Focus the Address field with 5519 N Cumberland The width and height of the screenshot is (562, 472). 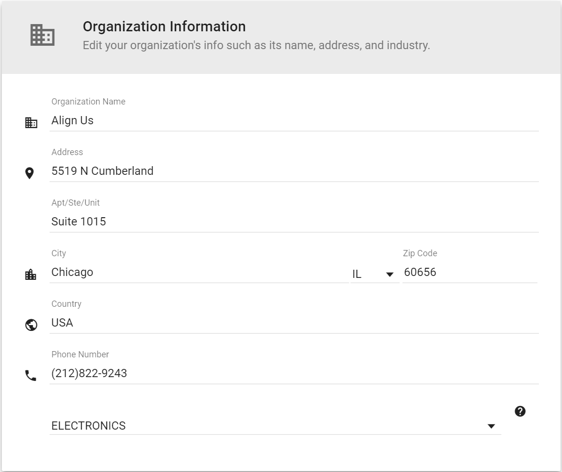pyautogui.click(x=294, y=171)
